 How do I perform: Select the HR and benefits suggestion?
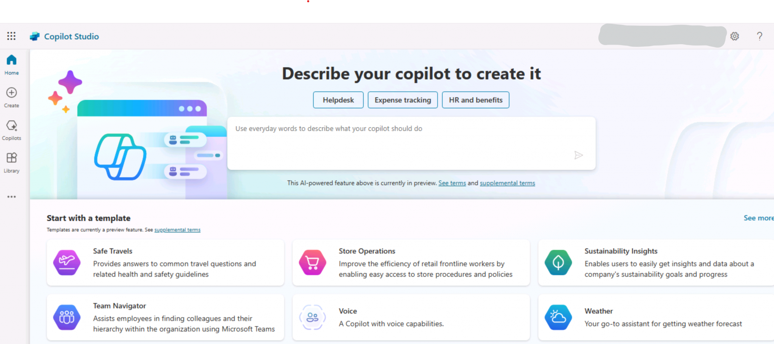click(476, 100)
